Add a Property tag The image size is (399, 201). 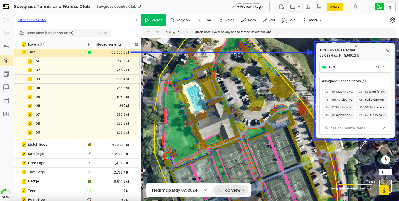click(249, 7)
